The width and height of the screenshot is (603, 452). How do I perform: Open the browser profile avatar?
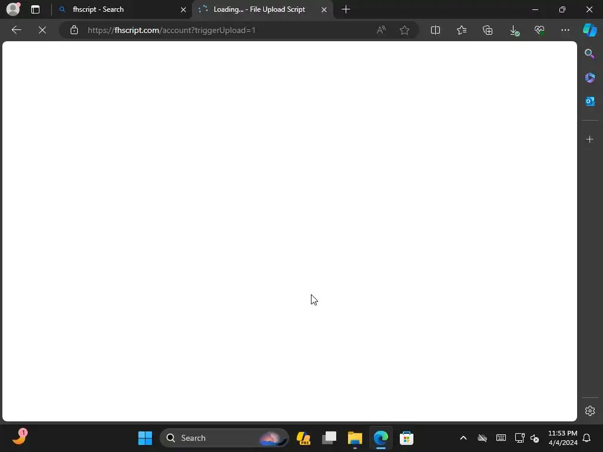pyautogui.click(x=13, y=9)
